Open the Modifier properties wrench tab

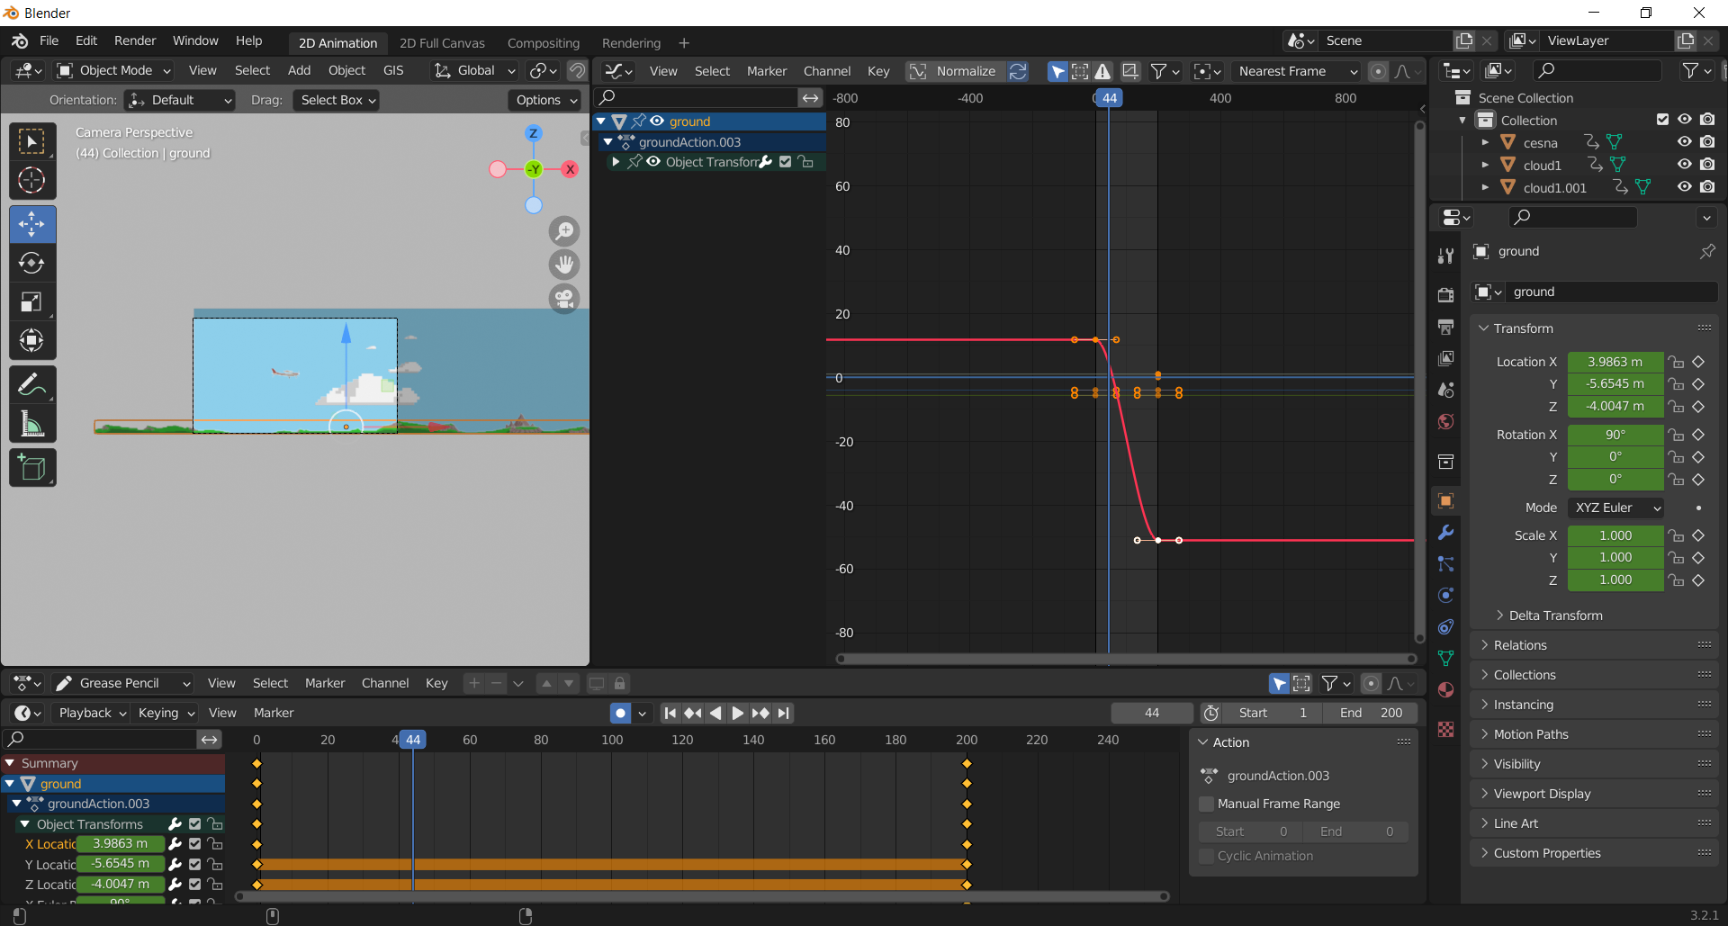[x=1446, y=533]
